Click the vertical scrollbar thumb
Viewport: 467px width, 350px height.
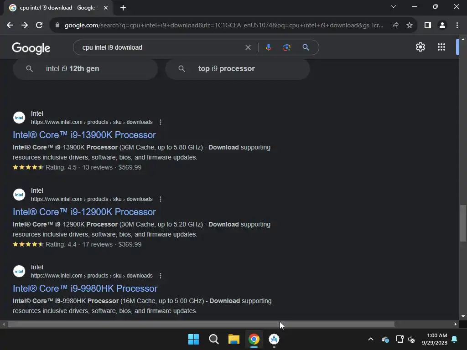(463, 223)
